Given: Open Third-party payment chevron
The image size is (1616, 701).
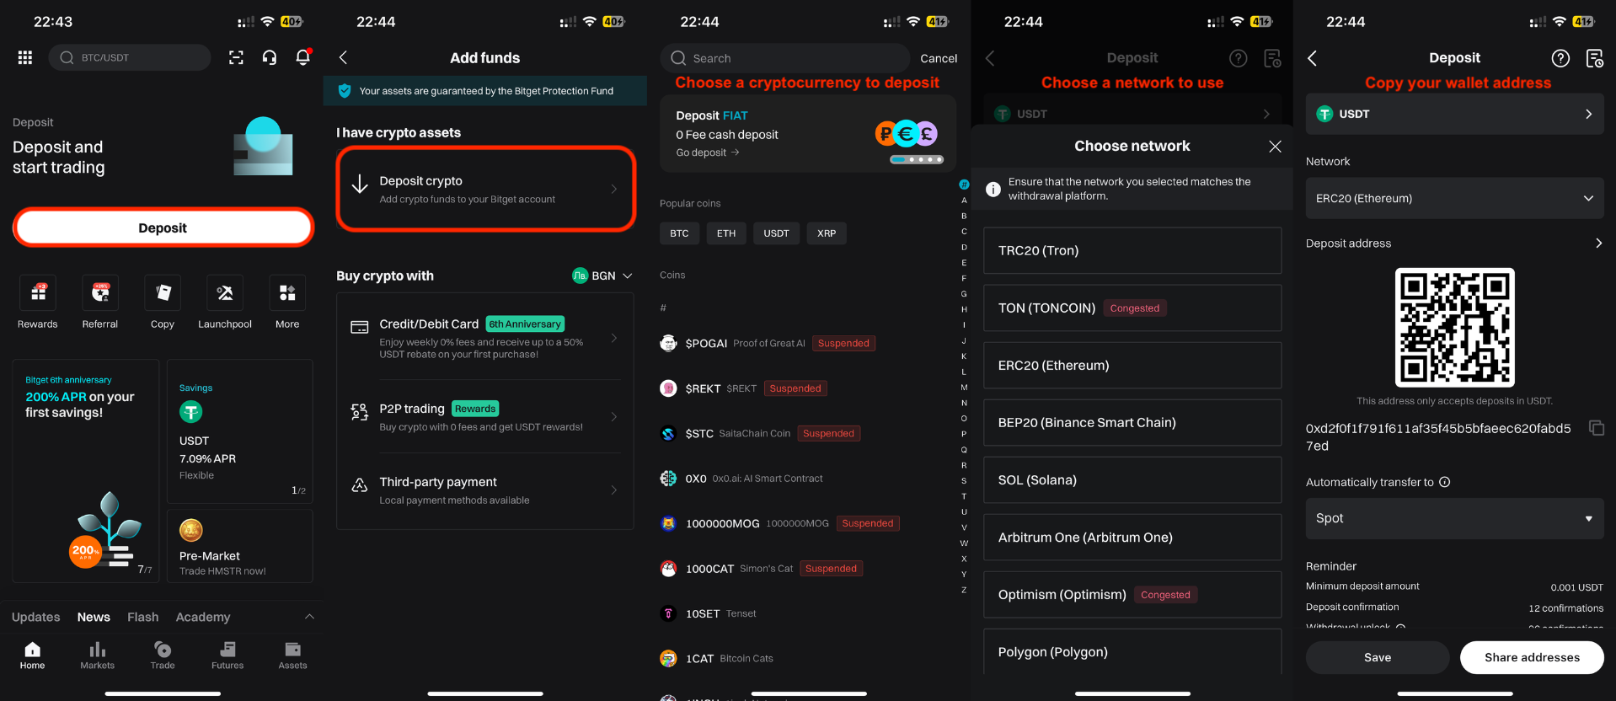Looking at the screenshot, I should coord(614,490).
